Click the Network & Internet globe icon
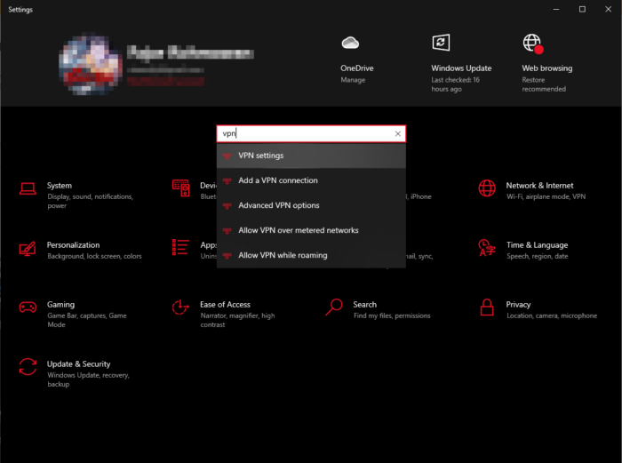The height and width of the screenshot is (463, 622). (487, 188)
